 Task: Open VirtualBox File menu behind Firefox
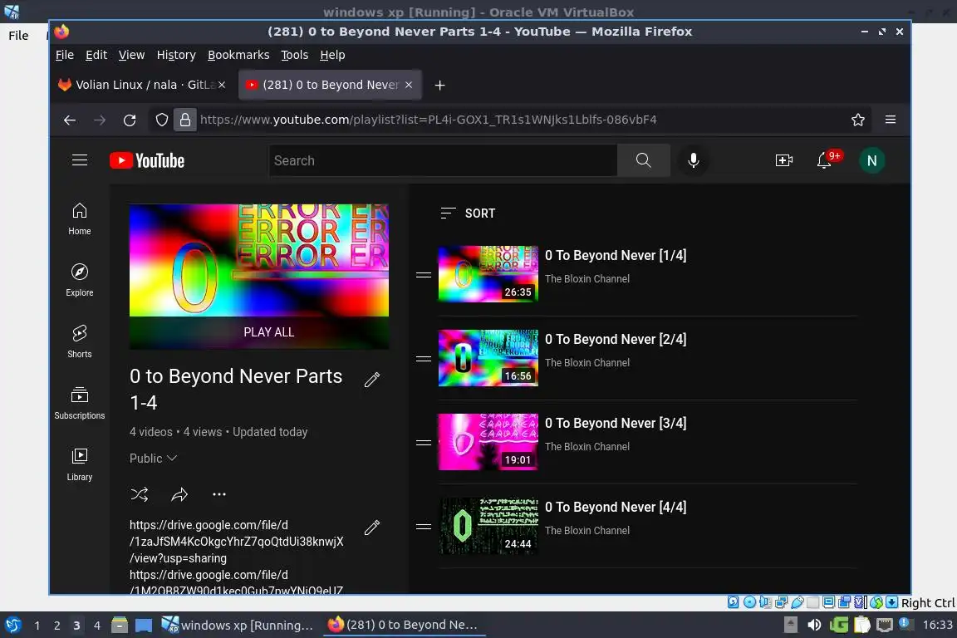click(x=18, y=36)
